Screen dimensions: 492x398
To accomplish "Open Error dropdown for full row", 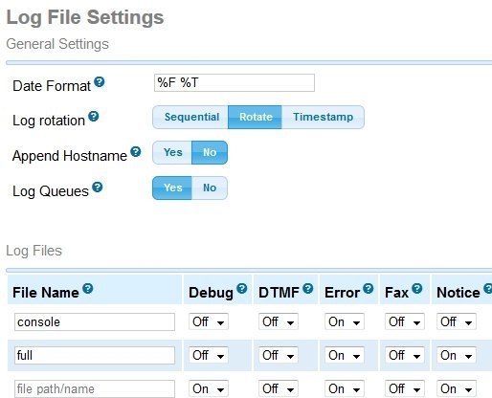I will tap(345, 355).
